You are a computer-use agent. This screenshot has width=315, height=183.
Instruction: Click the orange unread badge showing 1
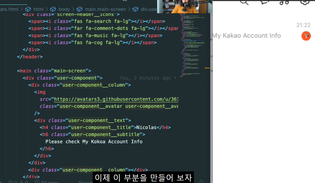coord(306,36)
